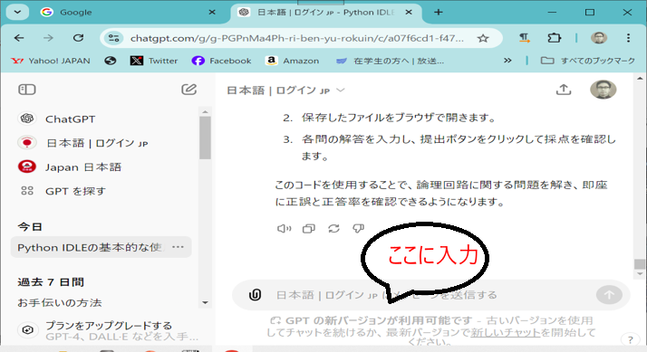Screen dimensions: 647x352
Task: Open the Facebook bookmark
Action: [x=221, y=61]
